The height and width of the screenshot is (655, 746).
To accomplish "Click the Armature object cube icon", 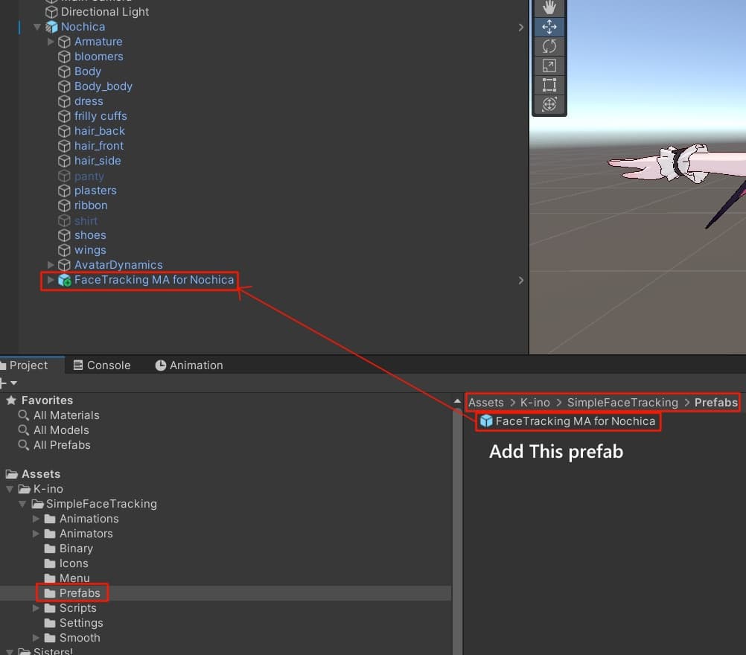I will (x=64, y=42).
